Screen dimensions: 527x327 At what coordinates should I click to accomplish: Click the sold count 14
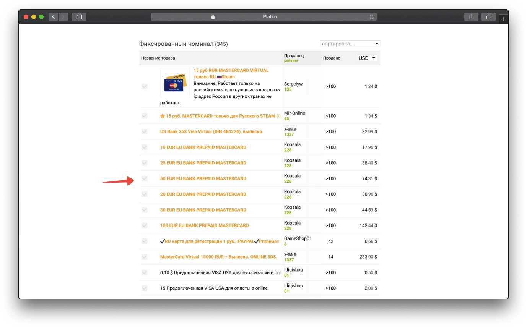tap(331, 257)
